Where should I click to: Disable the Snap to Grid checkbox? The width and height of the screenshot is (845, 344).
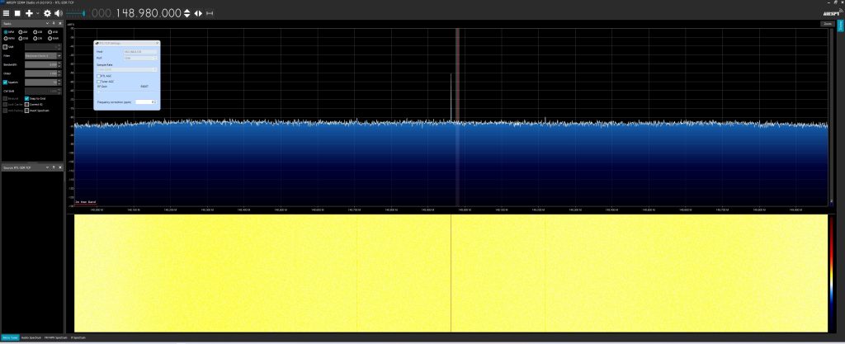click(26, 98)
